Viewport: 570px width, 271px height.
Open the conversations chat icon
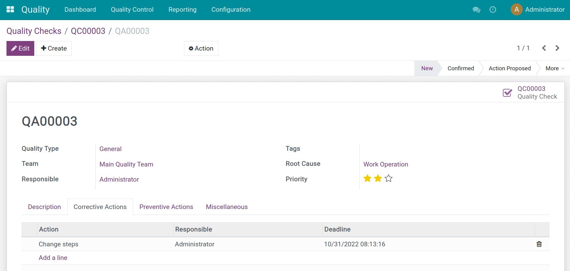(x=476, y=10)
